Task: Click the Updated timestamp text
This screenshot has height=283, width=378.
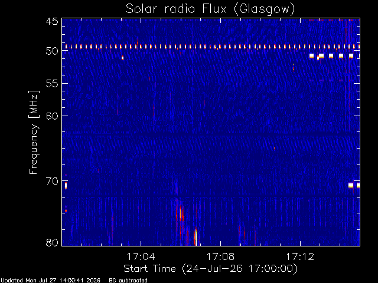Action: pyautogui.click(x=50, y=281)
